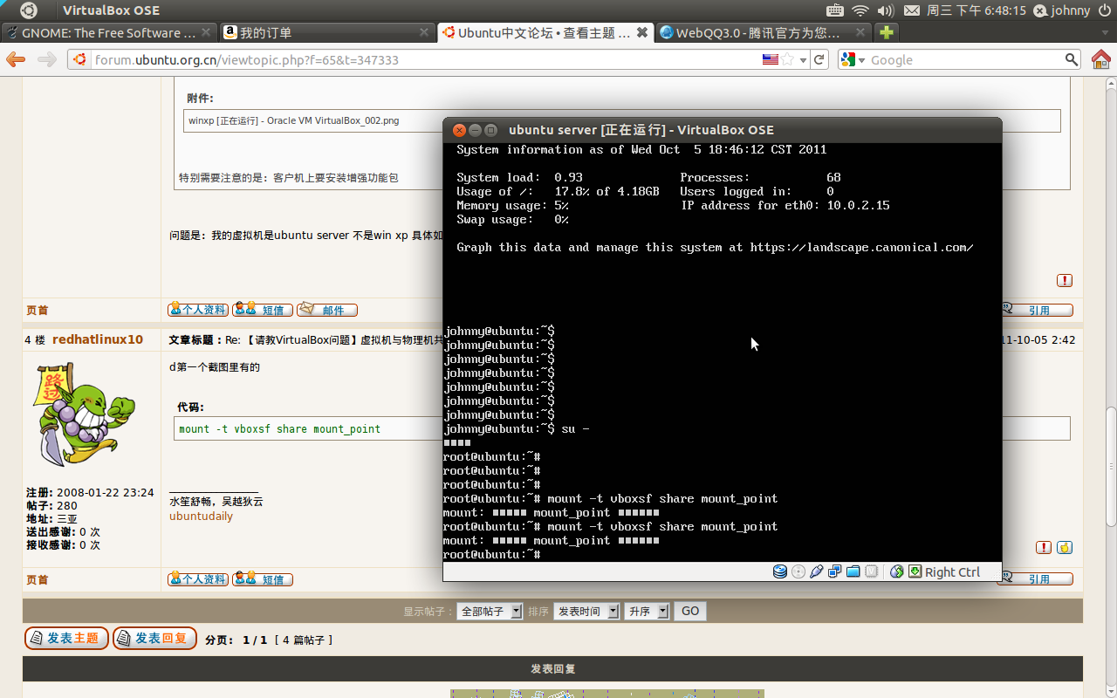Screen dimensions: 1117x698
Task: Thank redhatlinux10's post with thumbs-up icon
Action: pos(1065,547)
